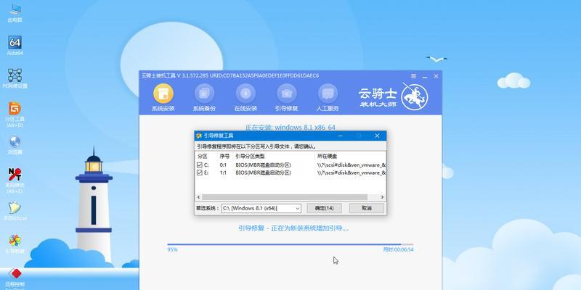Switch to the 系统备份 tab
This screenshot has height=290, width=581.
204,98
